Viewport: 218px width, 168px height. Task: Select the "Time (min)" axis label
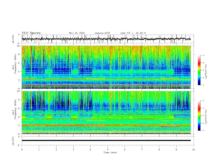coord(110,152)
